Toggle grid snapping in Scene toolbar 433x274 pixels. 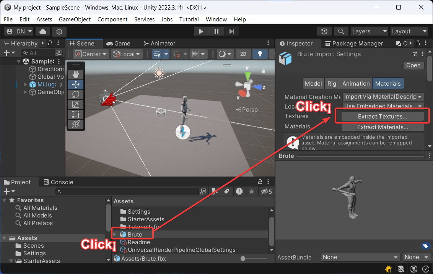click(176, 54)
